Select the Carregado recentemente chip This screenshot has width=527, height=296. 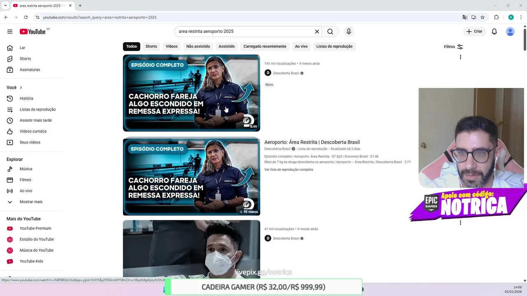(265, 46)
